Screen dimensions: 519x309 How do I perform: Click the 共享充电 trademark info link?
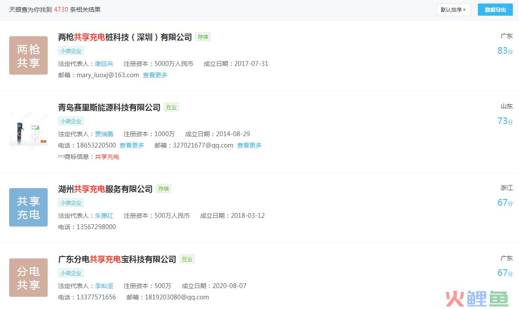click(x=107, y=157)
